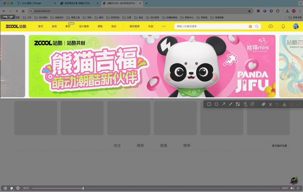Select the mosaic blur tool
Image resolution: width=303 pixels, height=192 pixels.
238,104
